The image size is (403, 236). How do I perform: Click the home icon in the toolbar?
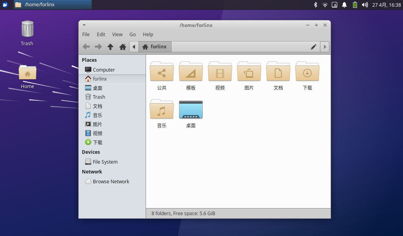point(123,47)
